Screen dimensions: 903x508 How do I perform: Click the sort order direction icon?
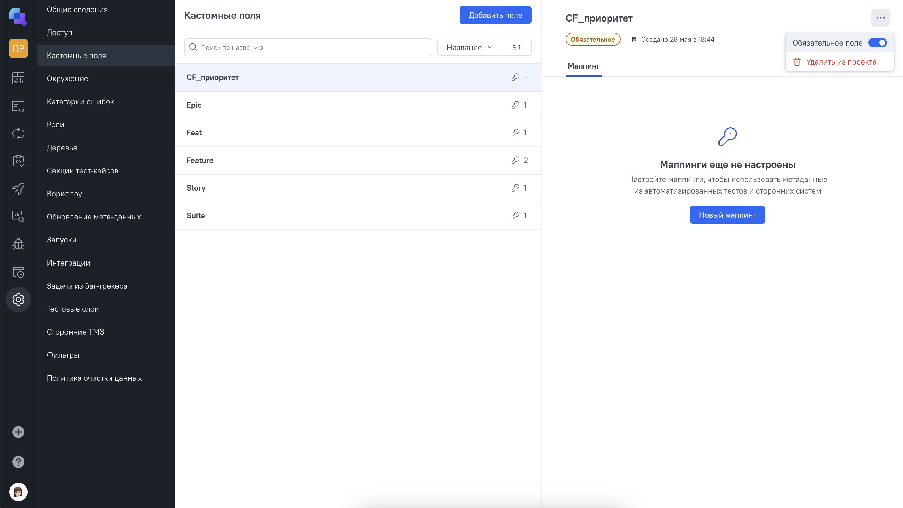tap(517, 47)
